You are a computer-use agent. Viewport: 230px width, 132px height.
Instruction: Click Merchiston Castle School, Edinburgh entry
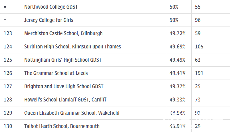(x=63, y=33)
